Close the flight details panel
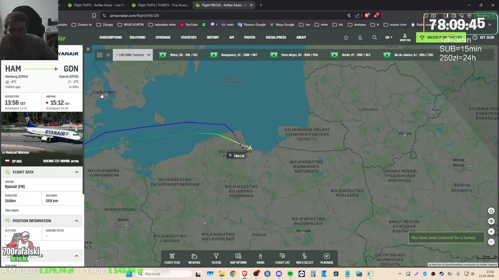This screenshot has width=499, height=280. pos(88,49)
